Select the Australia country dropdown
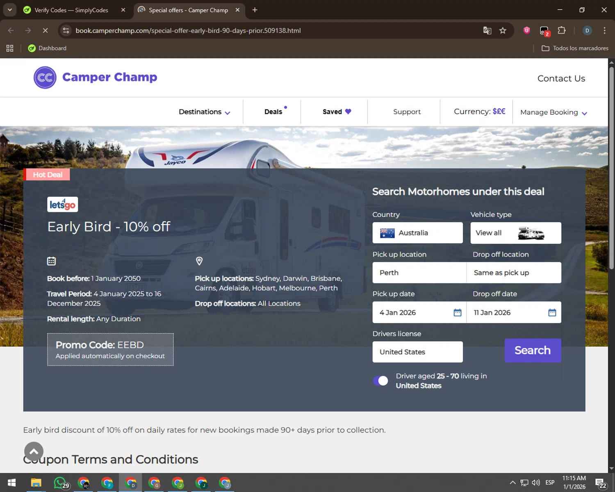Viewport: 615px width, 492px height. [417, 233]
